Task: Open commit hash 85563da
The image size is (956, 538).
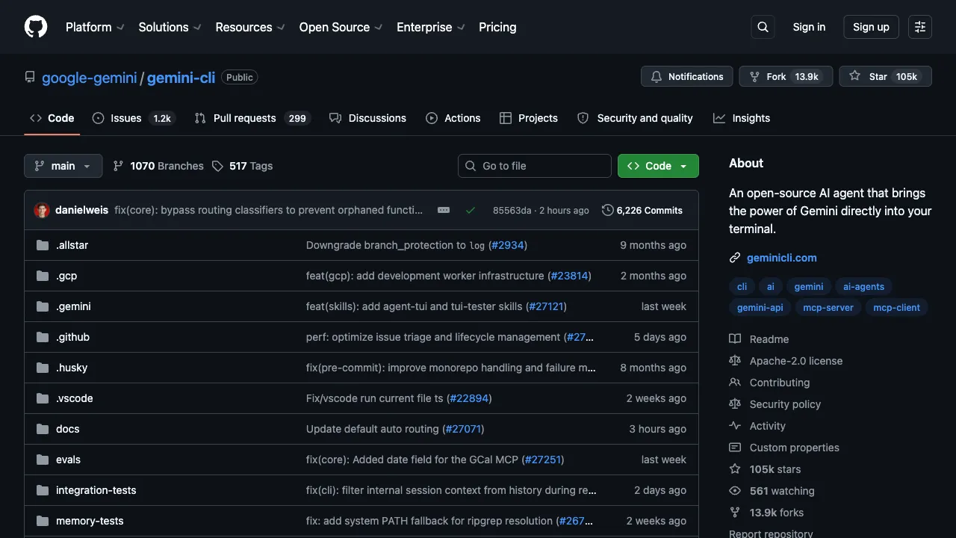Action: click(512, 211)
